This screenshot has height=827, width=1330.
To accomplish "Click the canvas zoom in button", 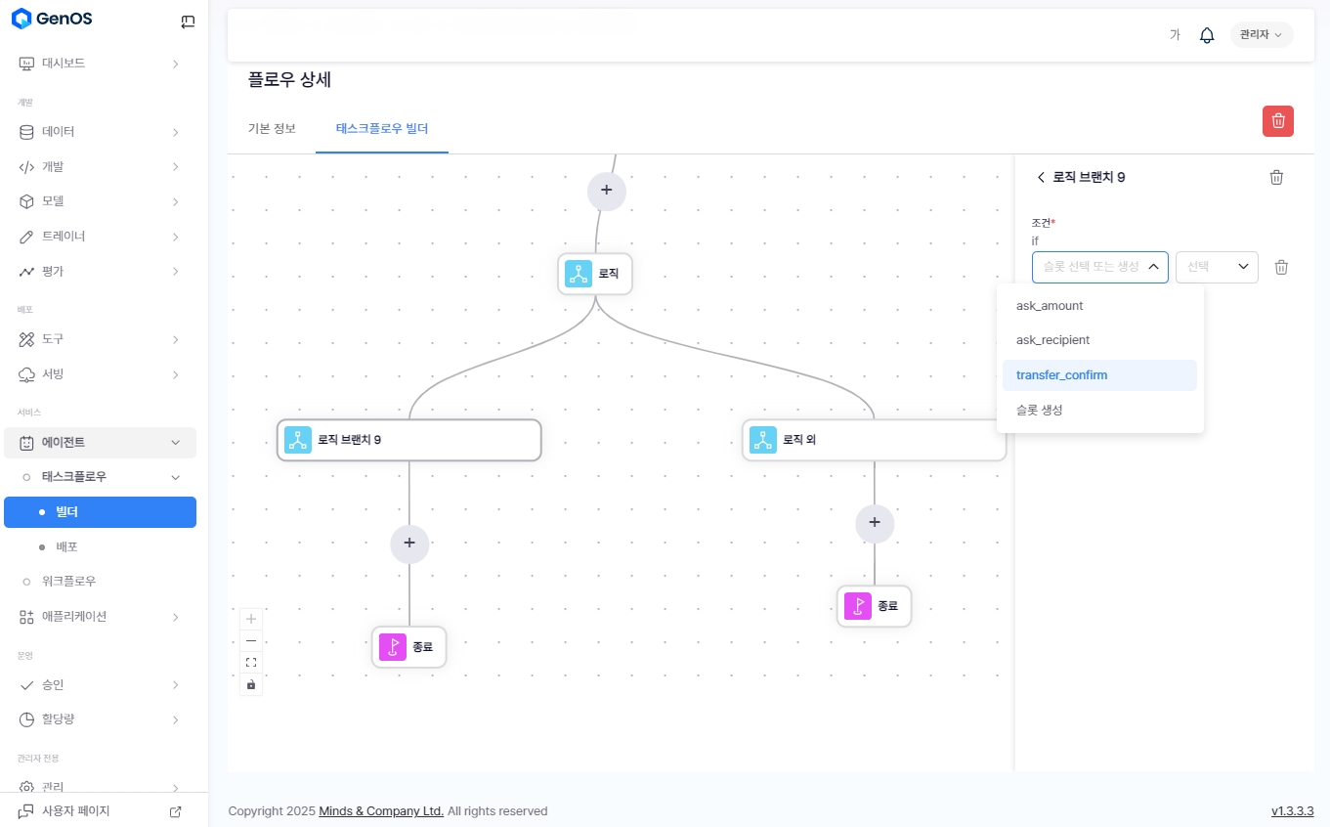I will pyautogui.click(x=251, y=619).
